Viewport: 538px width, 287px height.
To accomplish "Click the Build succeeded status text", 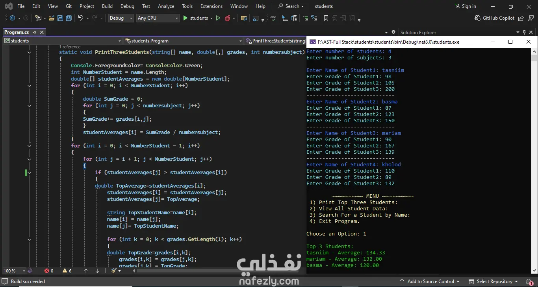I will coord(28,281).
